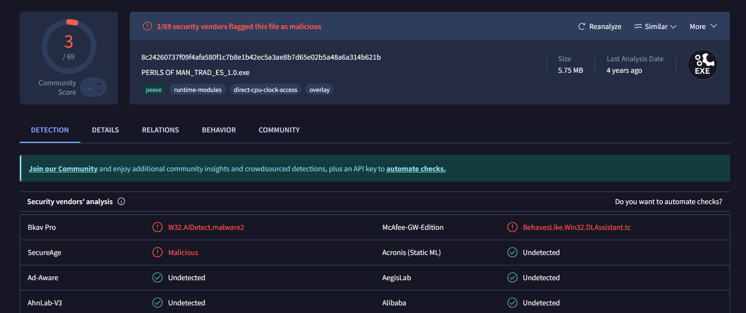Click the red warning icon beside W32.AIDetect.malware2
746x313 pixels.
tap(158, 227)
